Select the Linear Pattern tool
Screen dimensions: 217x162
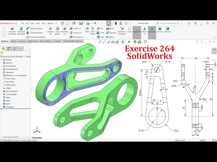pyautogui.click(x=93, y=31)
